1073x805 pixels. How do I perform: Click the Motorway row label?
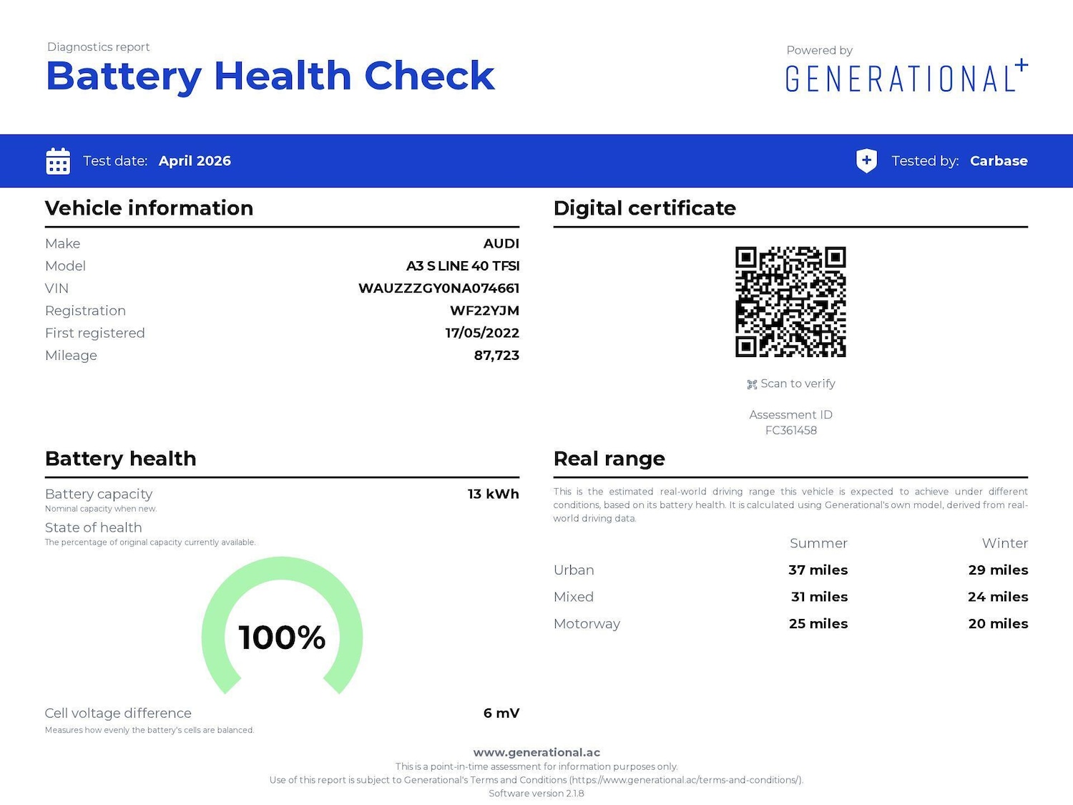click(x=587, y=624)
